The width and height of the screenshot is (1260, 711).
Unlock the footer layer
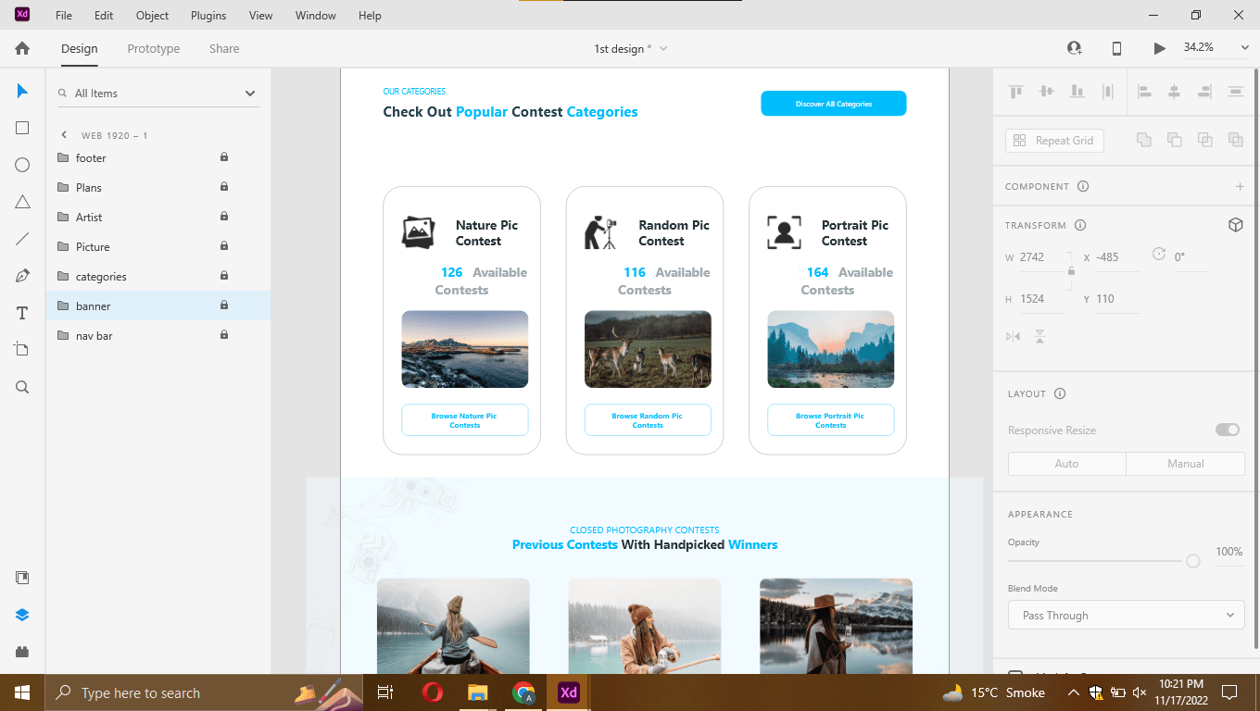(223, 157)
